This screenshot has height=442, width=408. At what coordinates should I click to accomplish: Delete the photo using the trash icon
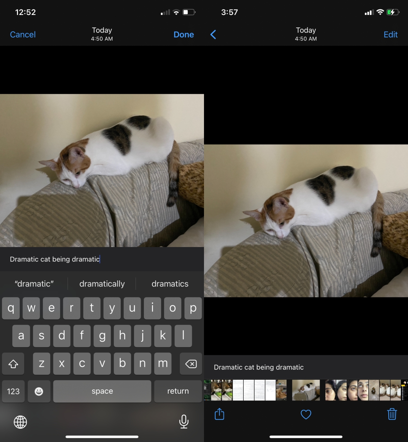coord(392,414)
